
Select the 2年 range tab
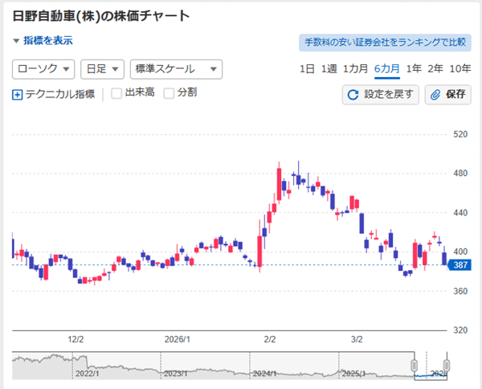[435, 69]
